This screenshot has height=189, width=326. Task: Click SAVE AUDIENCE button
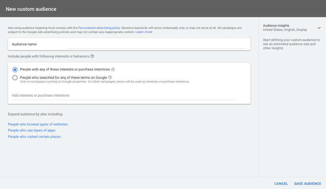point(308,184)
